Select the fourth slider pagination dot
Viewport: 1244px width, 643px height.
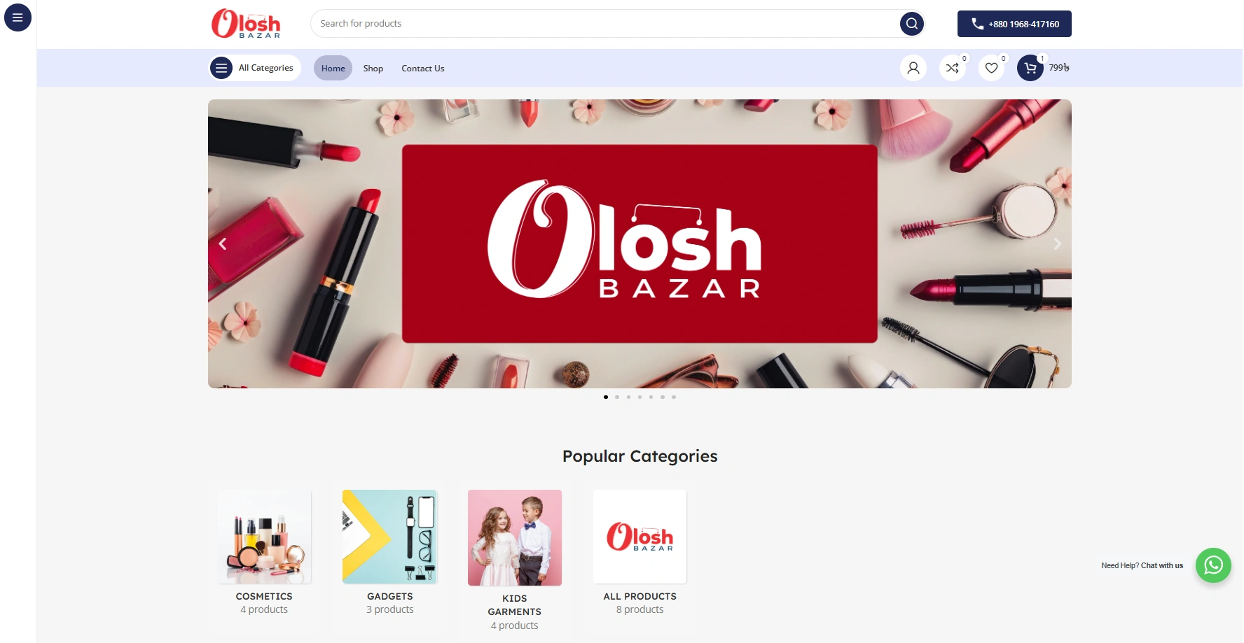click(640, 397)
